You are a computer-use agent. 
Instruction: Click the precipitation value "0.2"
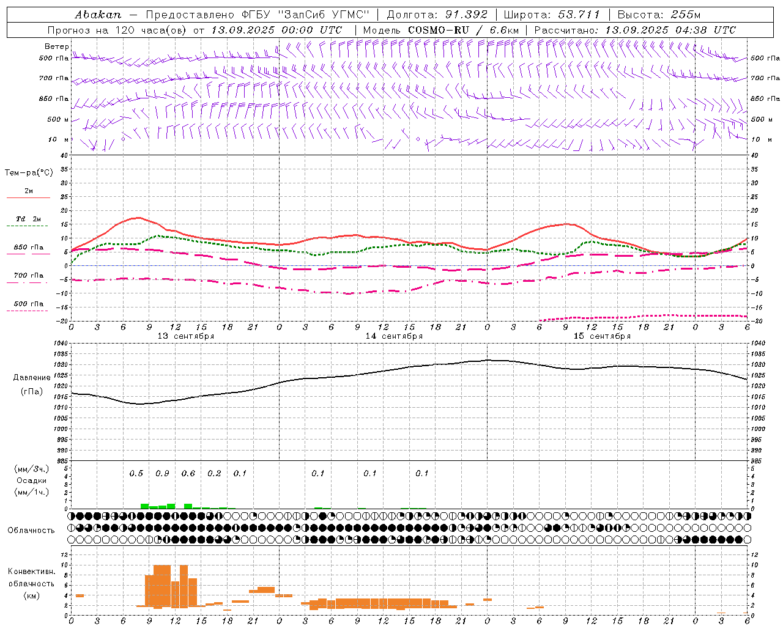pos(214,473)
